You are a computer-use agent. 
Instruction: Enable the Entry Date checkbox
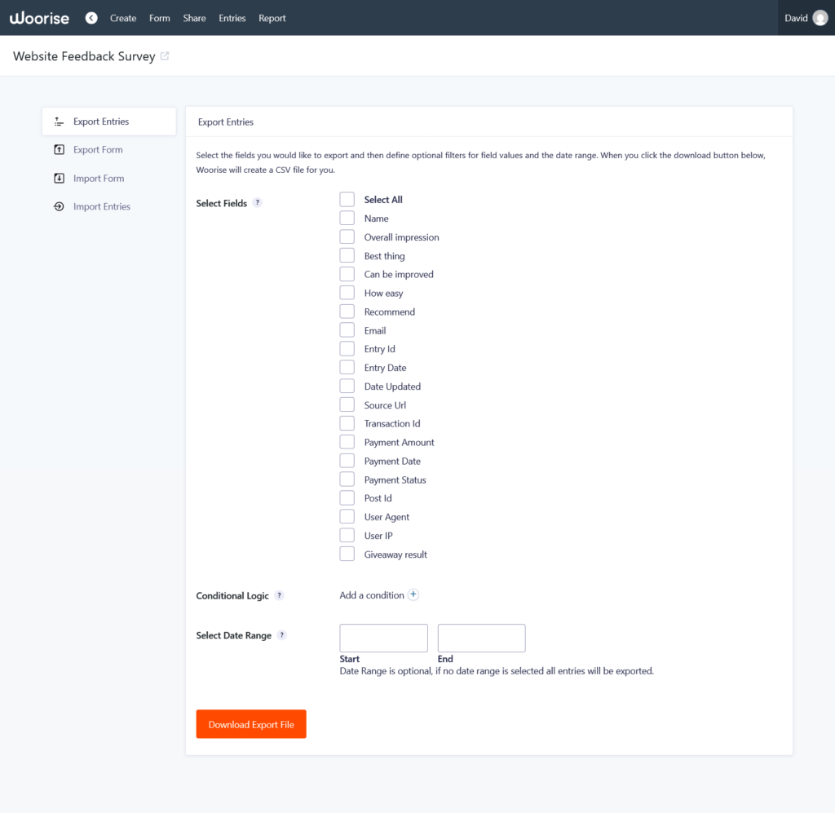(x=347, y=368)
